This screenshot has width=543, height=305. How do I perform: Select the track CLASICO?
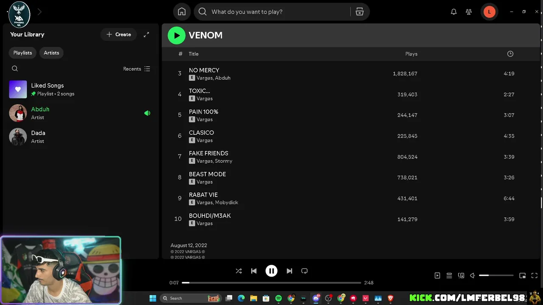tap(202, 133)
